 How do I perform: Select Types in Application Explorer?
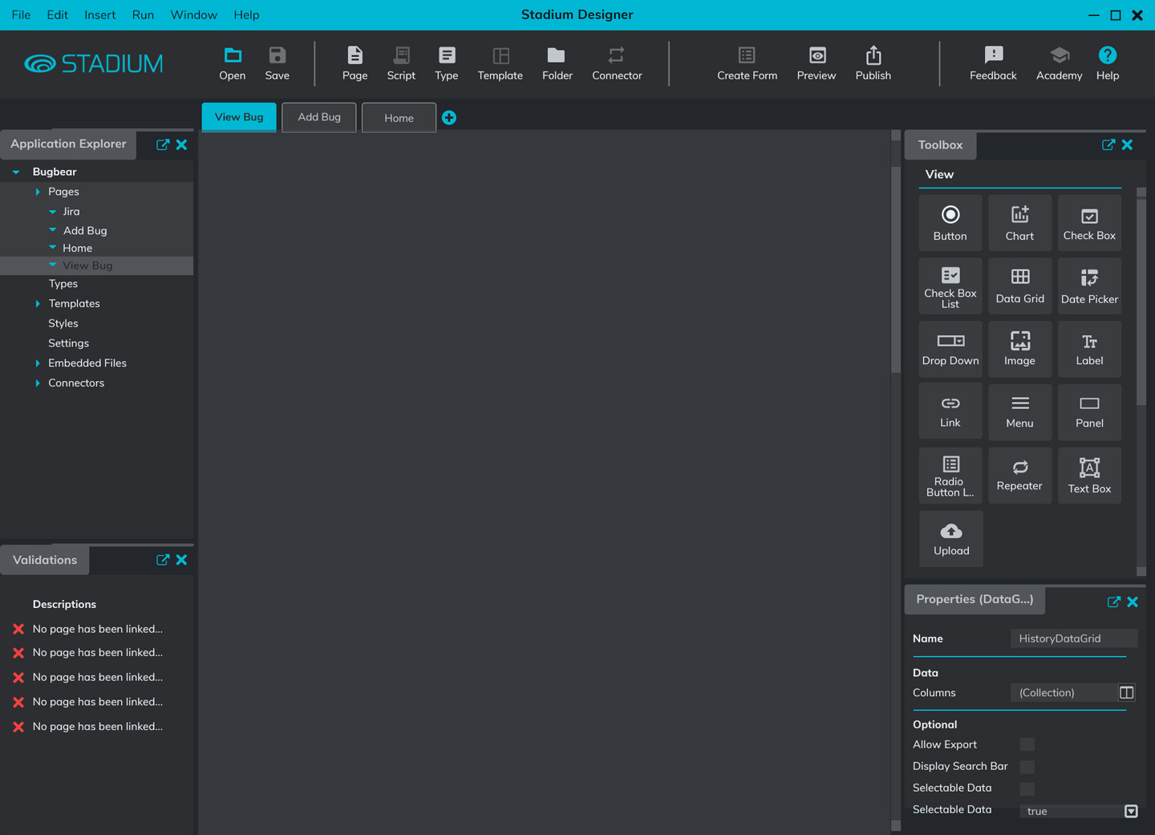(x=63, y=284)
